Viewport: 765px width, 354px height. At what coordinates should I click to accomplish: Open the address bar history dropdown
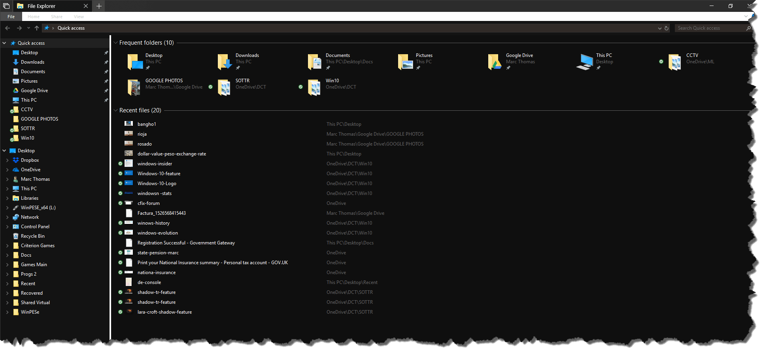coord(659,28)
